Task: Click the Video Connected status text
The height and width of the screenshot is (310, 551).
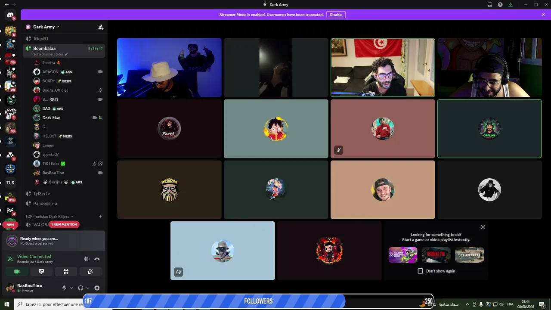Action: click(34, 257)
